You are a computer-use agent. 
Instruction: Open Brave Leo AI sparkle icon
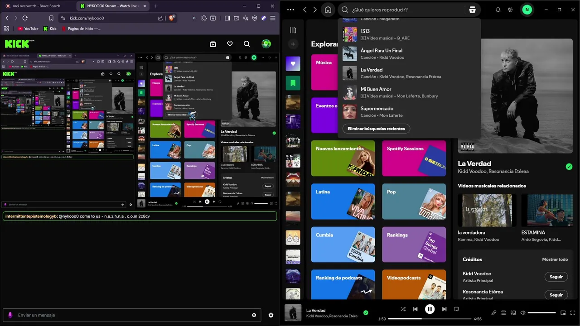pos(246,18)
